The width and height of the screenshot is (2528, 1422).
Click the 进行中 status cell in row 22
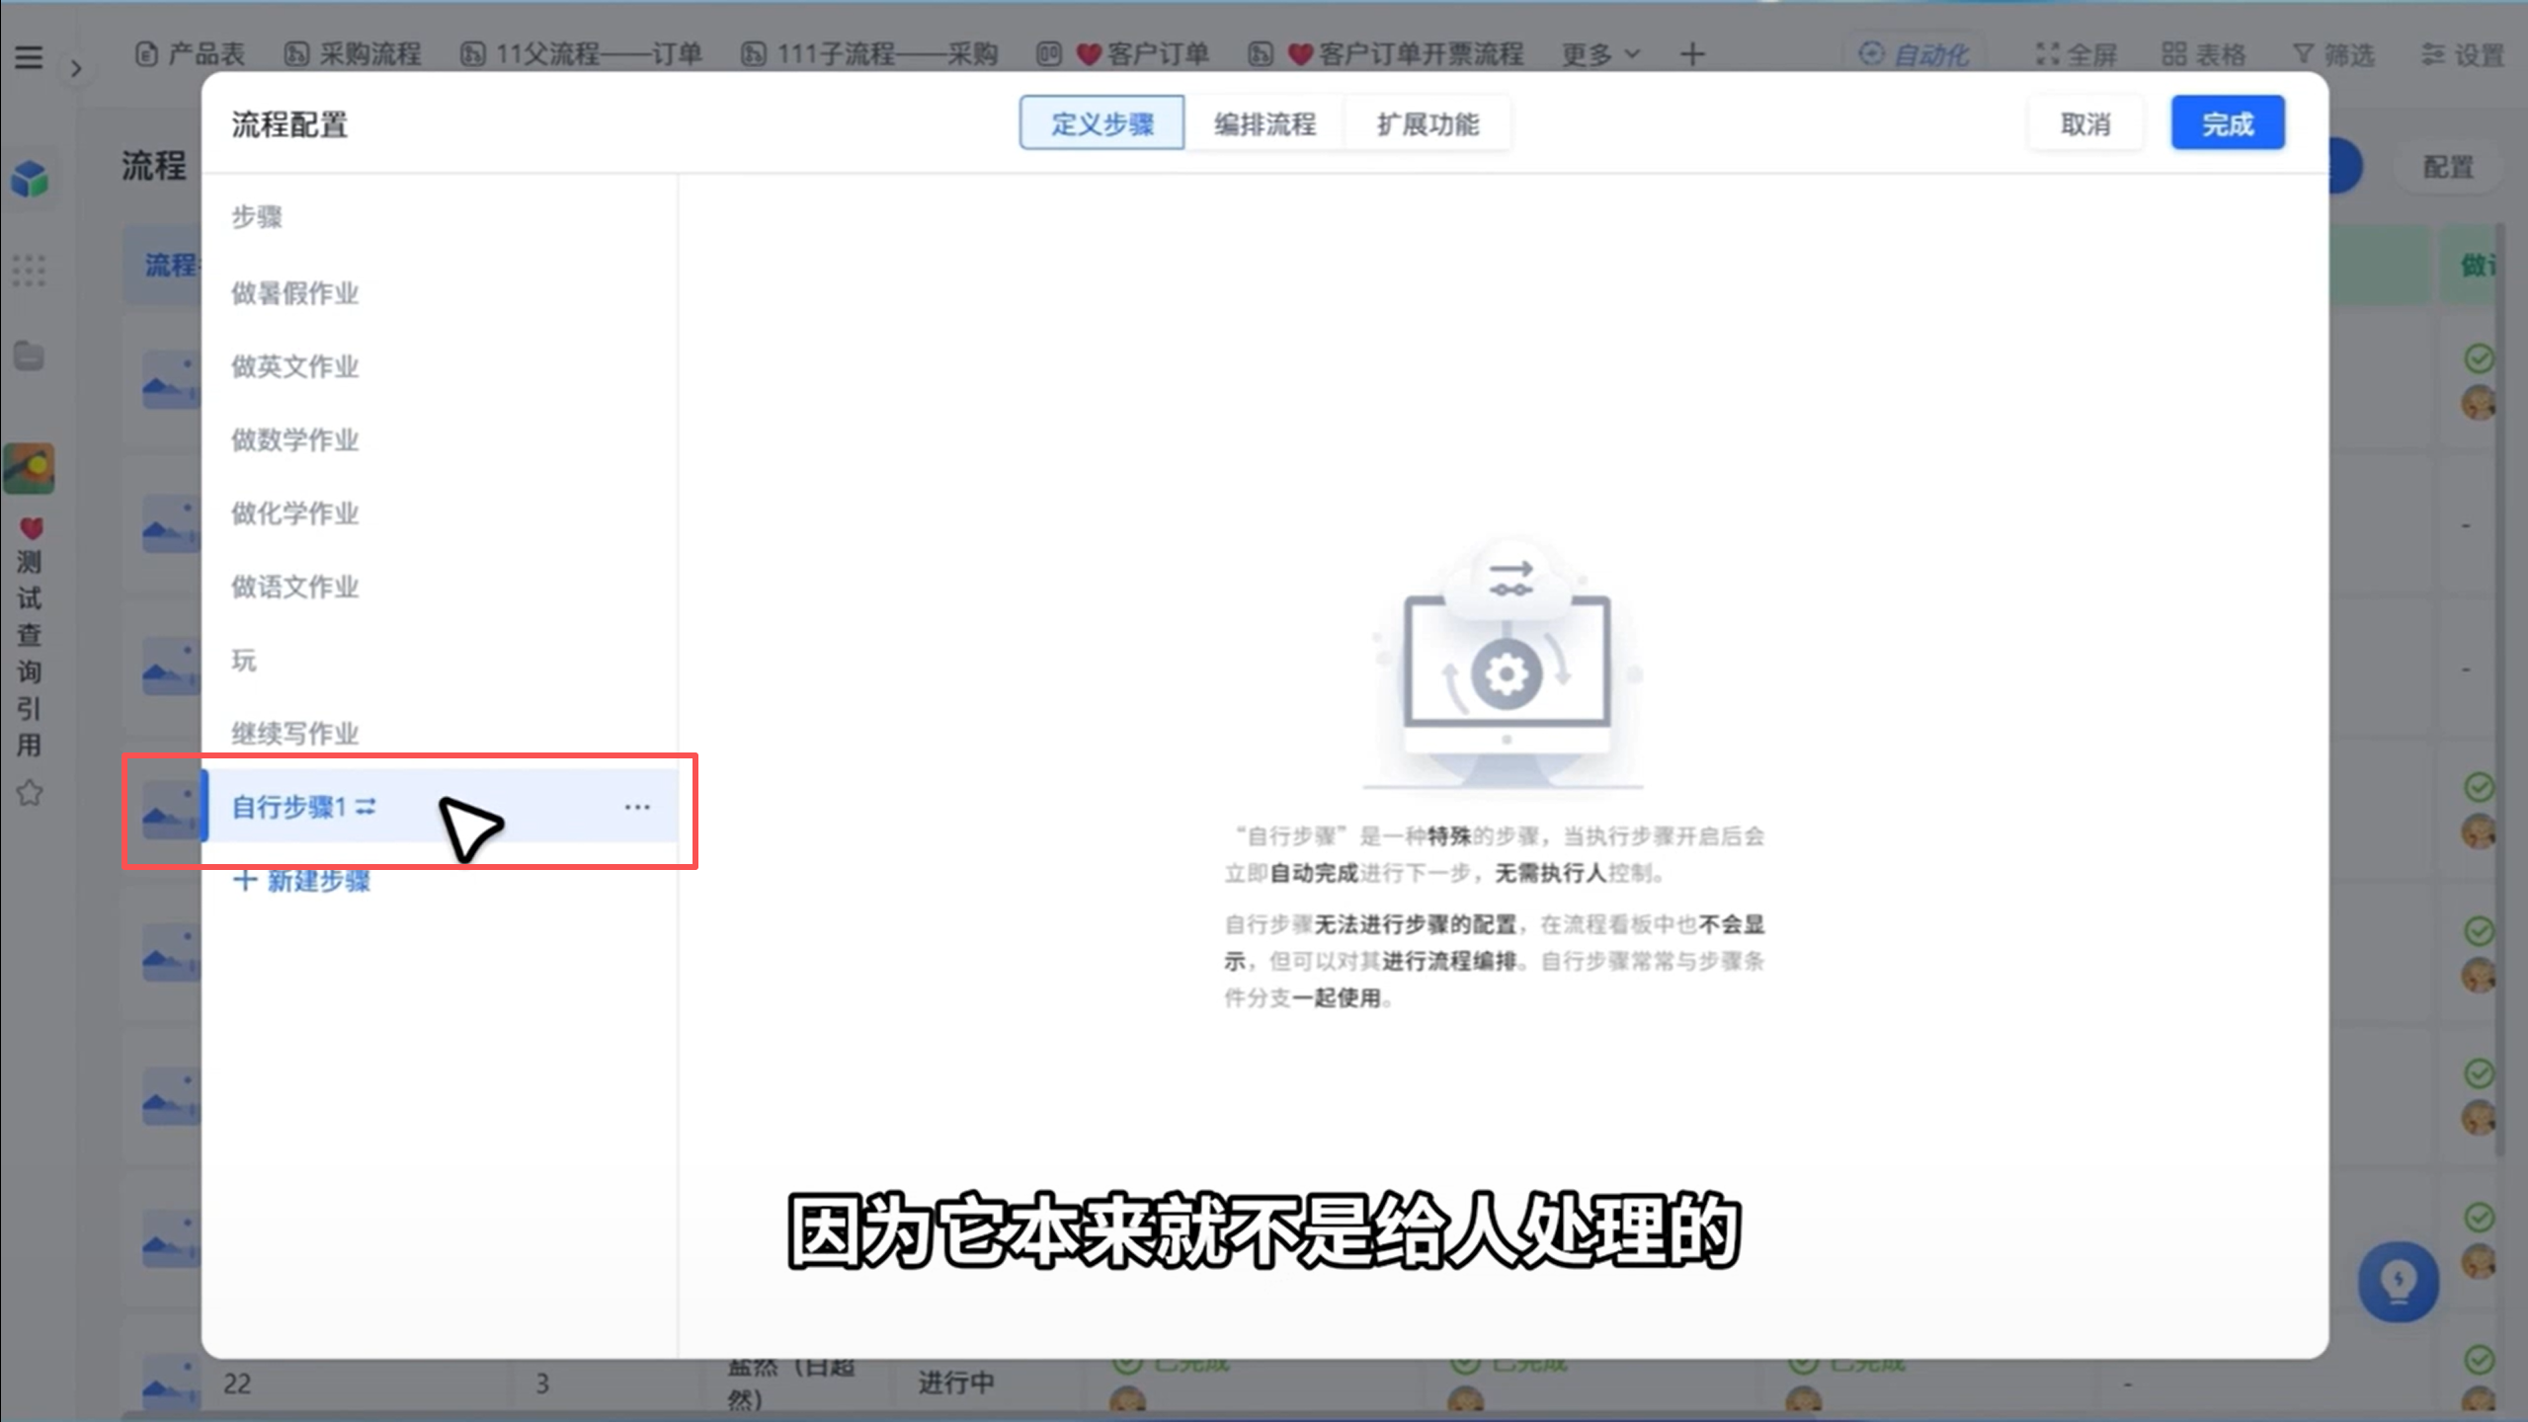[x=955, y=1382]
